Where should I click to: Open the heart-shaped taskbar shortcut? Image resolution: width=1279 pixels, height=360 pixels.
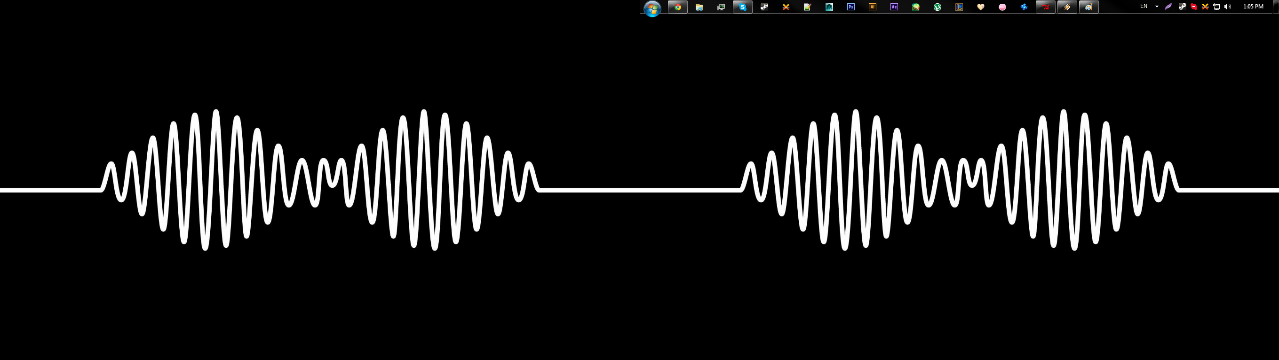tap(981, 7)
